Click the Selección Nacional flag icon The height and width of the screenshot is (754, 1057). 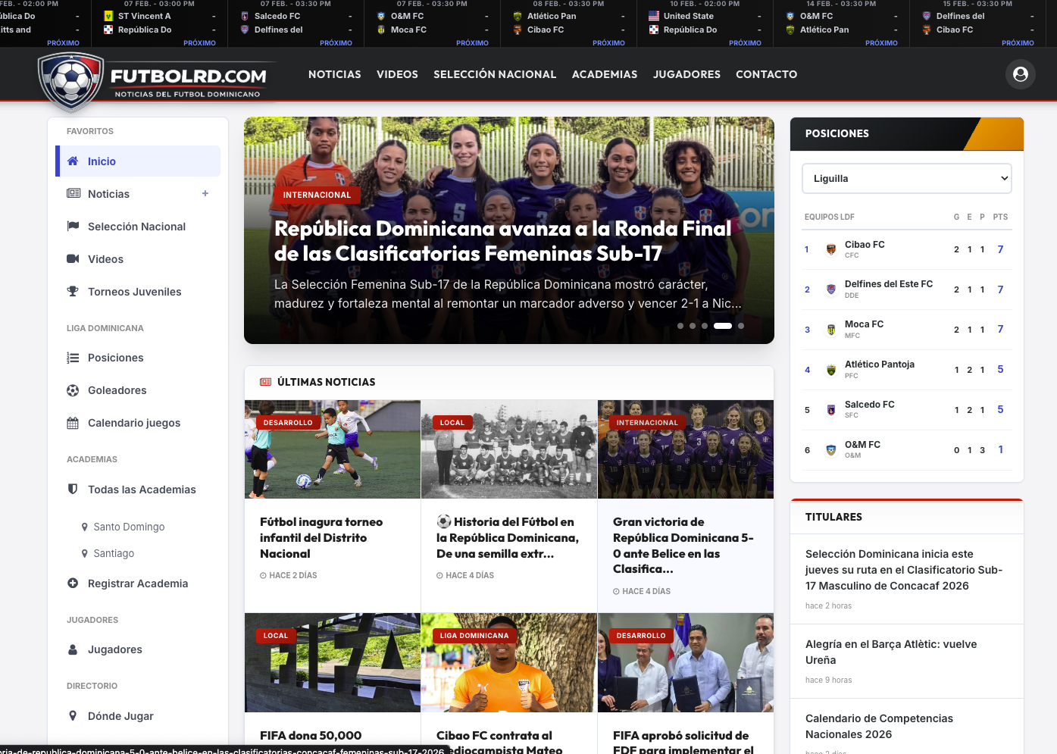71,226
